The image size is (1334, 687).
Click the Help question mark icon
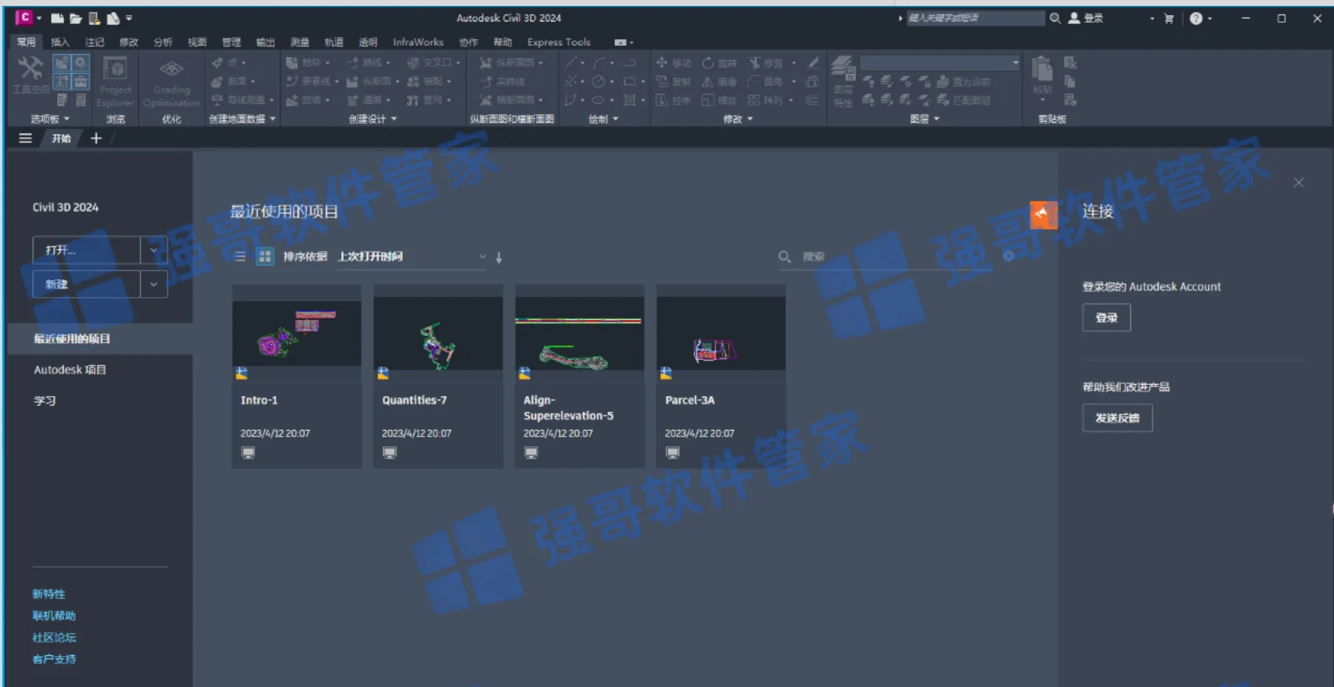click(1196, 18)
